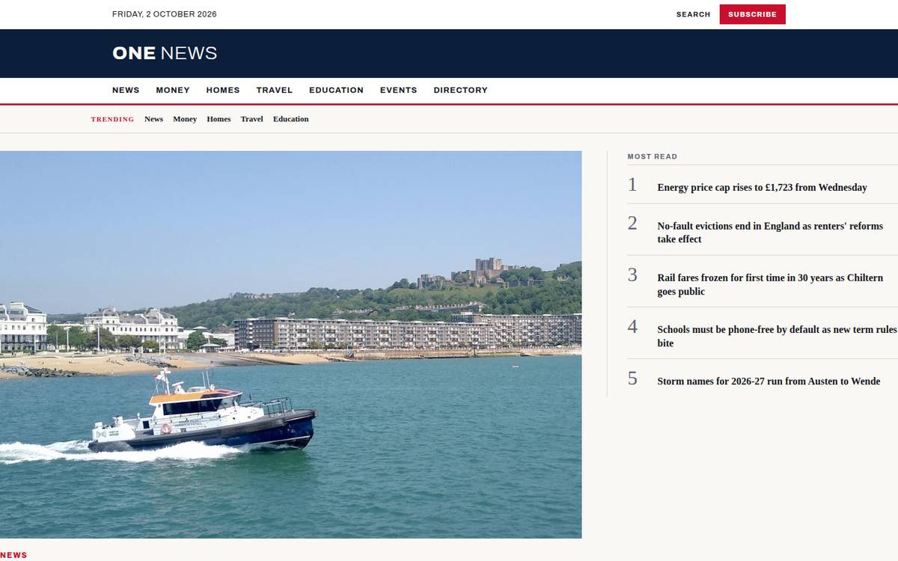The image size is (898, 561).
Task: Open the ONE NEWS logo homepage
Action: tap(165, 53)
